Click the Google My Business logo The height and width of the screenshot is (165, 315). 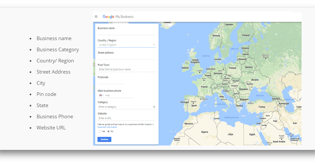[118, 17]
